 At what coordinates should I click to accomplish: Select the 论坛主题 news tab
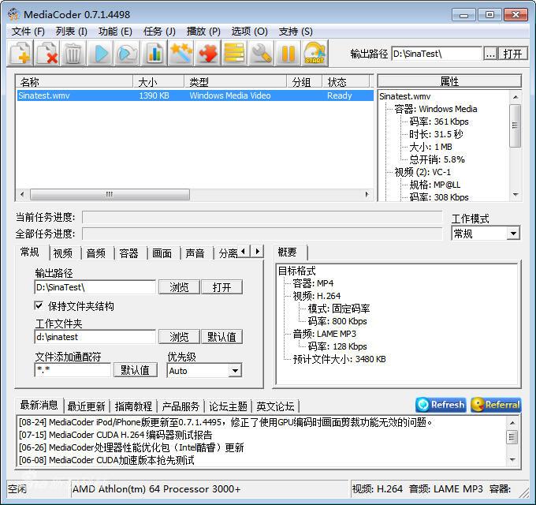point(228,406)
